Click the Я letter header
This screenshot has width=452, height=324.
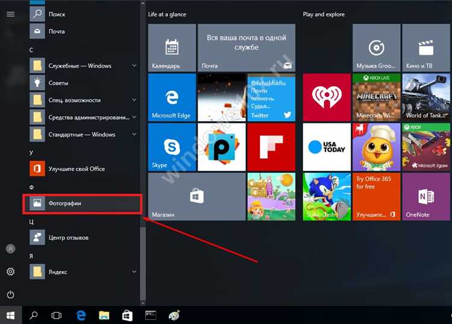(x=31, y=256)
